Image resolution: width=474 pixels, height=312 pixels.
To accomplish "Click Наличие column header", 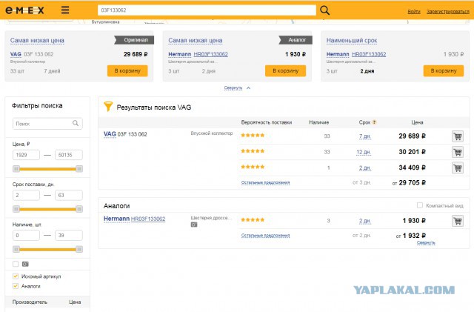I will 319,122.
